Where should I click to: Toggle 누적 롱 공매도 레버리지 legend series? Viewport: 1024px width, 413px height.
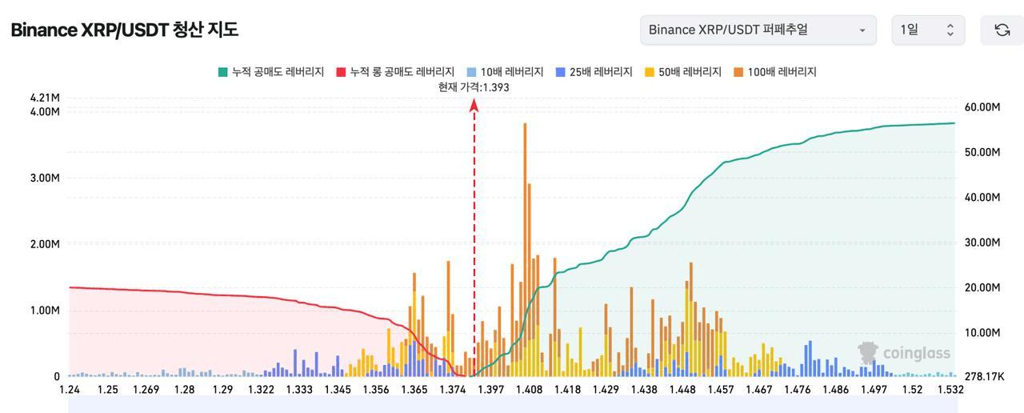coord(395,71)
